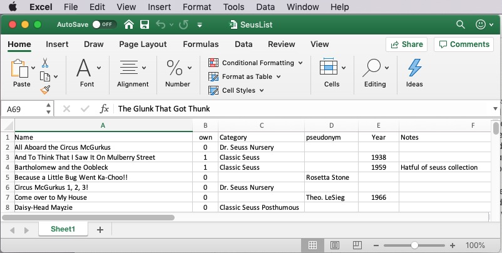Open the Apple menu
Image resolution: width=502 pixels, height=253 pixels.
[13, 7]
